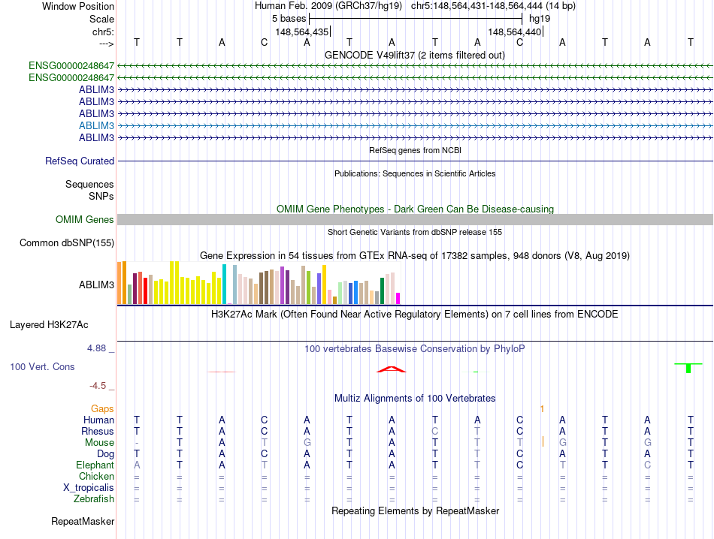Open 'Publications: Sequences in Scientific Articles' title

(415, 173)
